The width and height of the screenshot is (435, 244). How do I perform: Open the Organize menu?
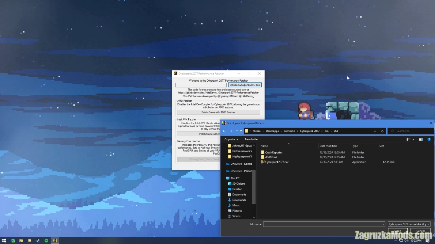coord(231,139)
